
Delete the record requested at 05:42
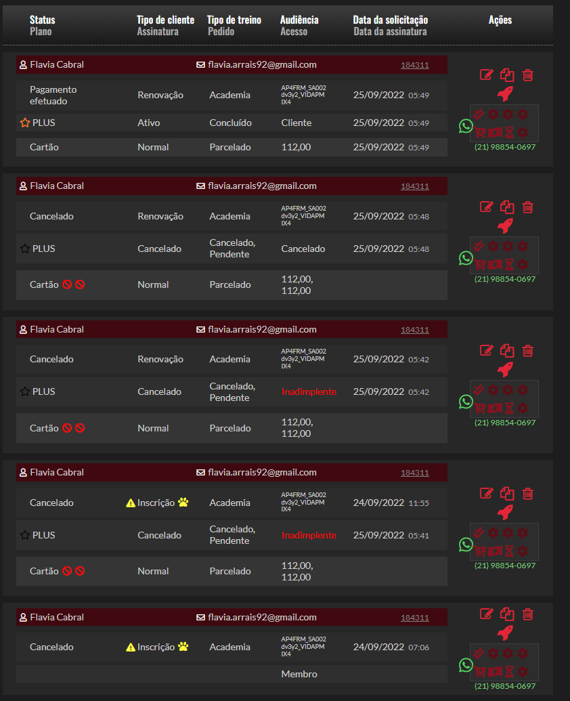tap(528, 350)
